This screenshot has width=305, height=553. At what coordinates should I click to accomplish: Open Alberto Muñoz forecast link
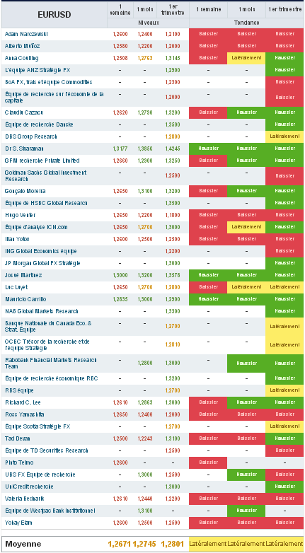(x=21, y=46)
